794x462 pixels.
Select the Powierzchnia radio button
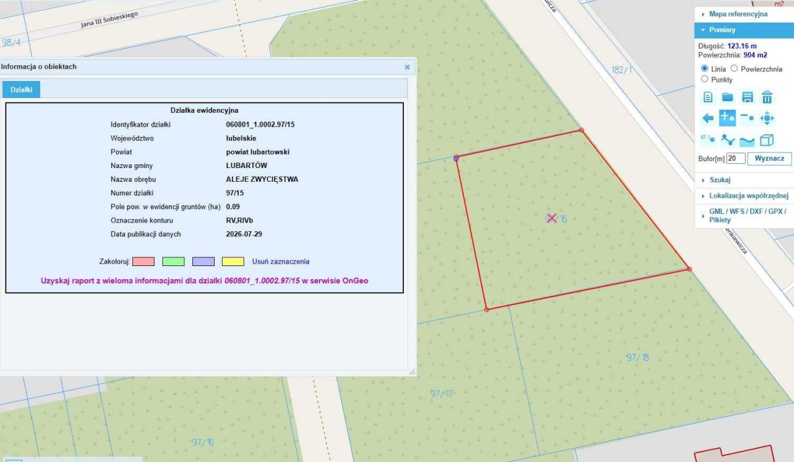734,69
